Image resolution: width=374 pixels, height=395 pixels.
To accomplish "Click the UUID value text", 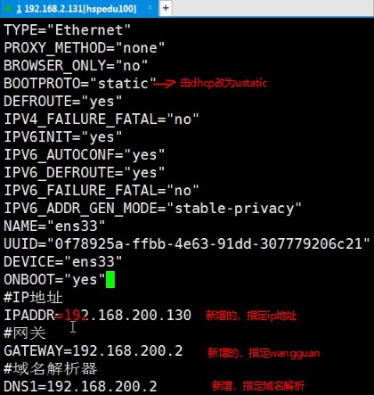I will pyautogui.click(x=212, y=244).
